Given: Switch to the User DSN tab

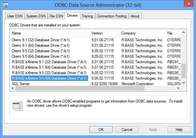Looking at the screenshot, I should (x=15, y=16).
